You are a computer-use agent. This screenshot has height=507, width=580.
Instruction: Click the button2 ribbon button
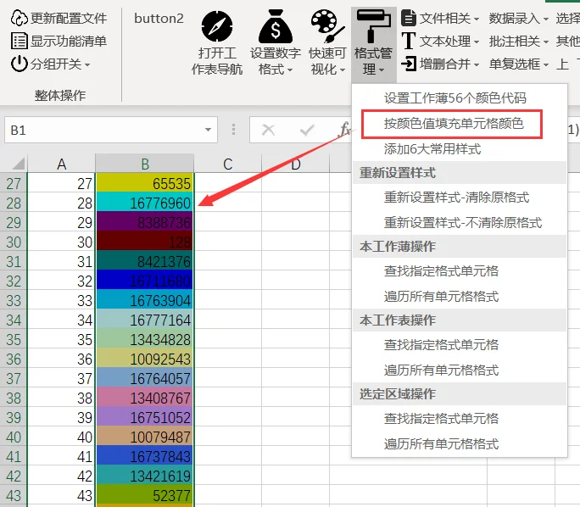tap(159, 19)
